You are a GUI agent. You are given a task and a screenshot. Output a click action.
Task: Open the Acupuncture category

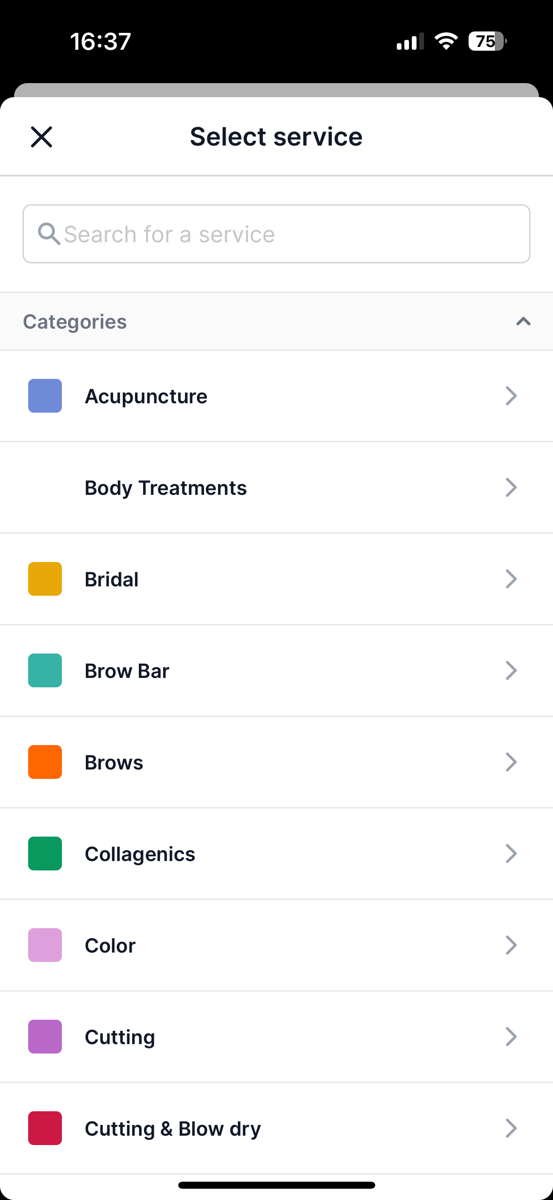pyautogui.click(x=276, y=396)
